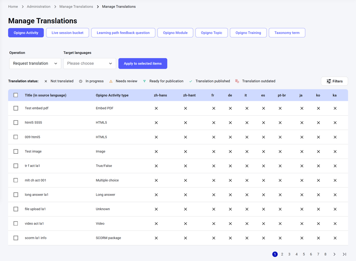Click the ka status X for video act la1

pos(335,224)
